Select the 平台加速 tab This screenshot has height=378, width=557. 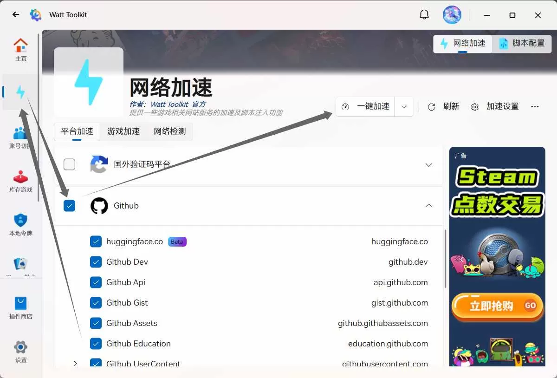coord(77,131)
